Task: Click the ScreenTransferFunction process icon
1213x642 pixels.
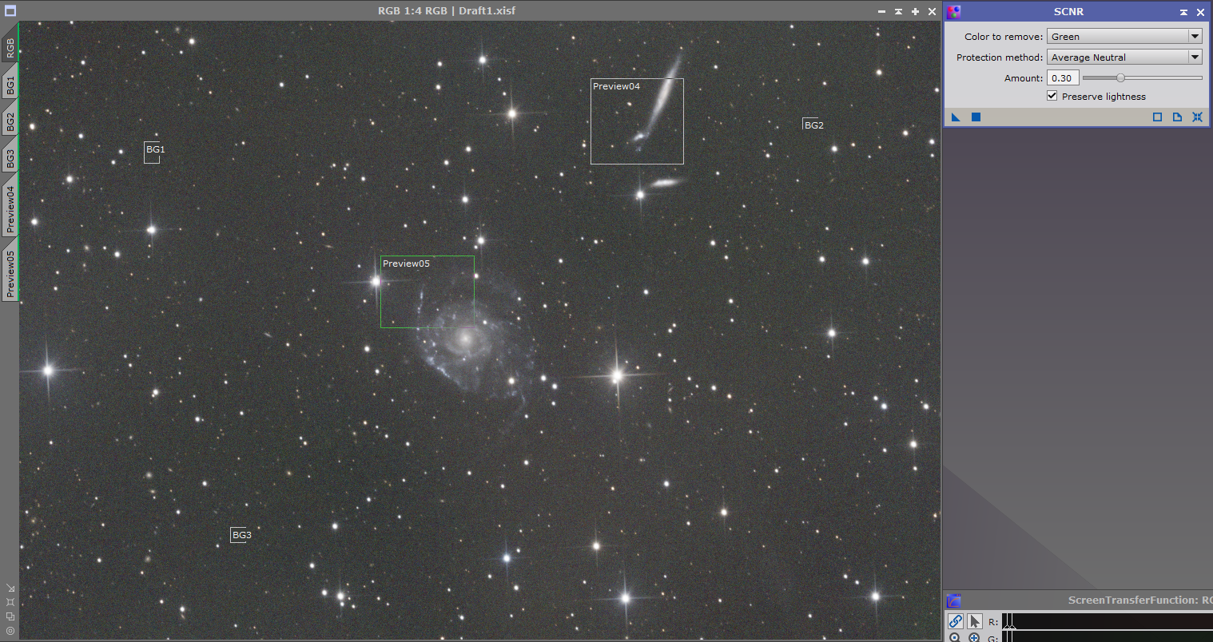Action: [x=953, y=600]
